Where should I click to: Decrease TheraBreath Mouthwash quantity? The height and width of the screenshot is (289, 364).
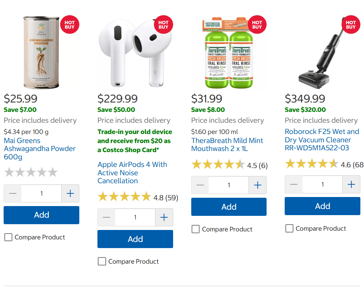[200, 185]
